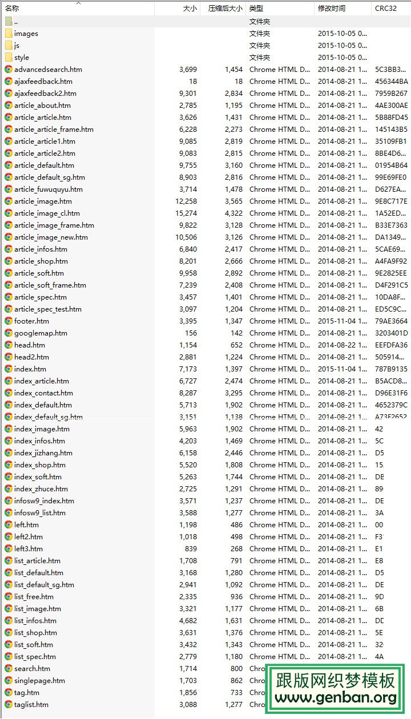This screenshot has width=411, height=719.
Task: Sort by the 名称 column header
Action: 12,9
